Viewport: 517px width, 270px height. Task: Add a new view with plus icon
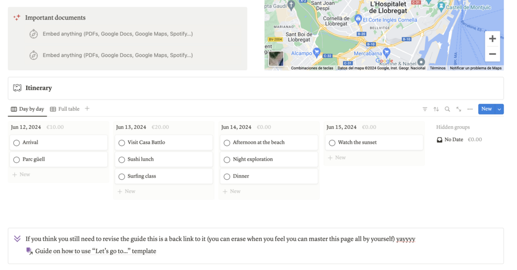[87, 109]
